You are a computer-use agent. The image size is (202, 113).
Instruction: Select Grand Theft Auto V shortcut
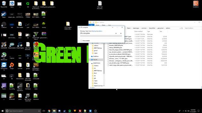(x=36, y=36)
